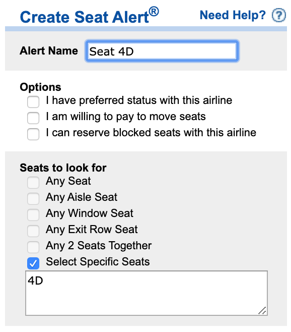This screenshot has width=291, height=332.
Task: Click the question mark help icon
Action: coord(279,15)
